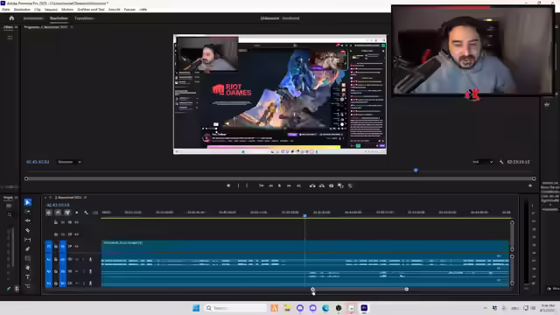The image size is (560, 315).
Task: Toggle A2 track targeting button
Action: click(63, 271)
